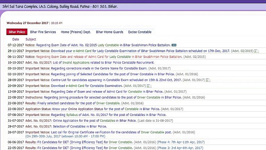
Task: Click the 10:10 AM time text
Action: click(57, 23)
